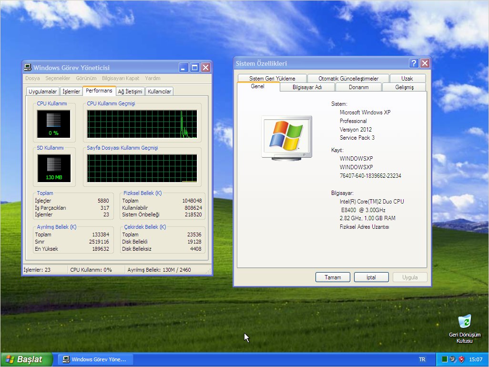
Task: Click the "Fiziksel Adres Uzantısı" text
Action: [x=364, y=227]
